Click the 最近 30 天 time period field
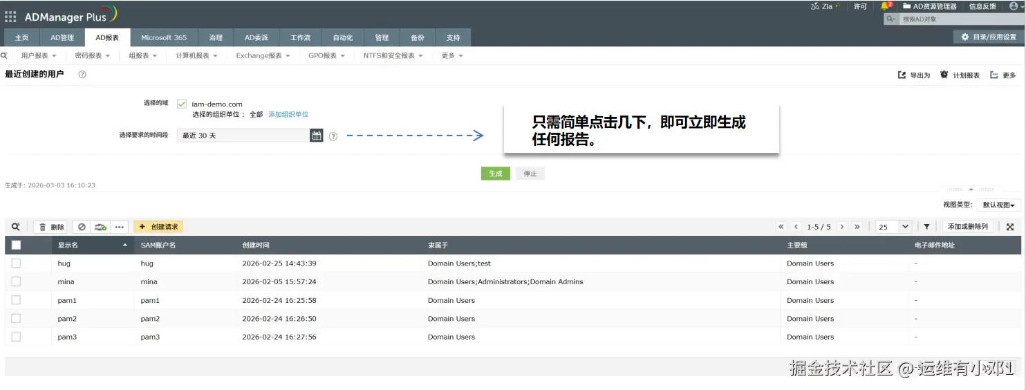Viewport: 1026px width, 390px height. [243, 136]
